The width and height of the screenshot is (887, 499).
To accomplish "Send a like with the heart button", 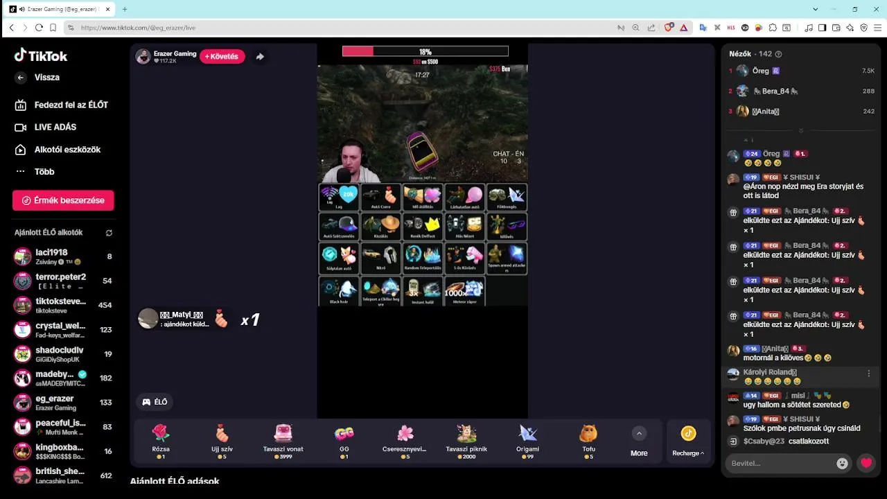I will 866,463.
